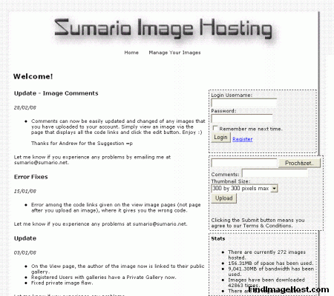Screen dimensions: 334x296
Task: Click the date 28/02/08
Action: point(25,107)
